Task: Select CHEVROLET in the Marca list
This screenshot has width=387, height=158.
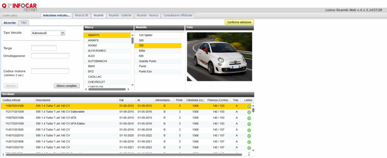Action: tap(107, 82)
